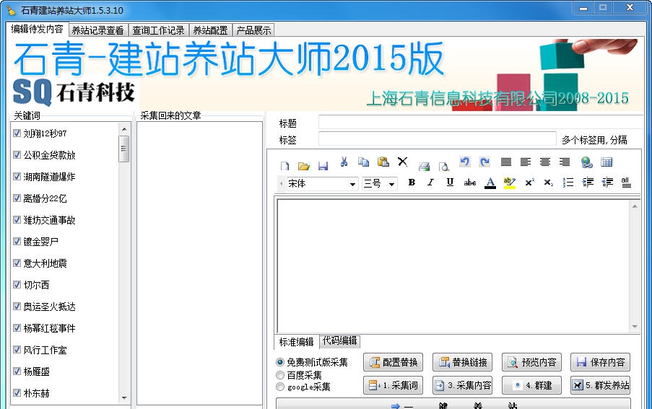Set superscript formatting
Image resolution: width=652 pixels, height=409 pixels.
[x=529, y=182]
